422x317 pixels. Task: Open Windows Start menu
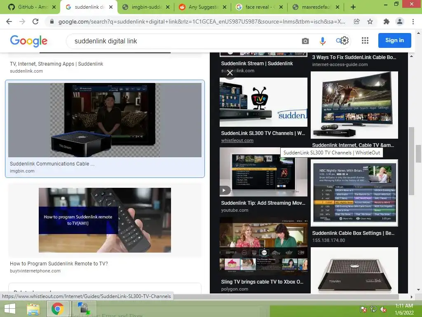pyautogui.click(x=10, y=309)
